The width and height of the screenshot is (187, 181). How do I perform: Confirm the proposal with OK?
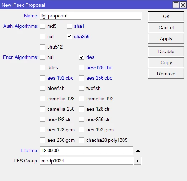[166, 16]
